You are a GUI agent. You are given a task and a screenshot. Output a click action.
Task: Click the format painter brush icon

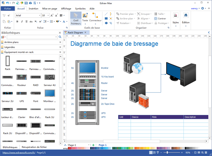9,15
